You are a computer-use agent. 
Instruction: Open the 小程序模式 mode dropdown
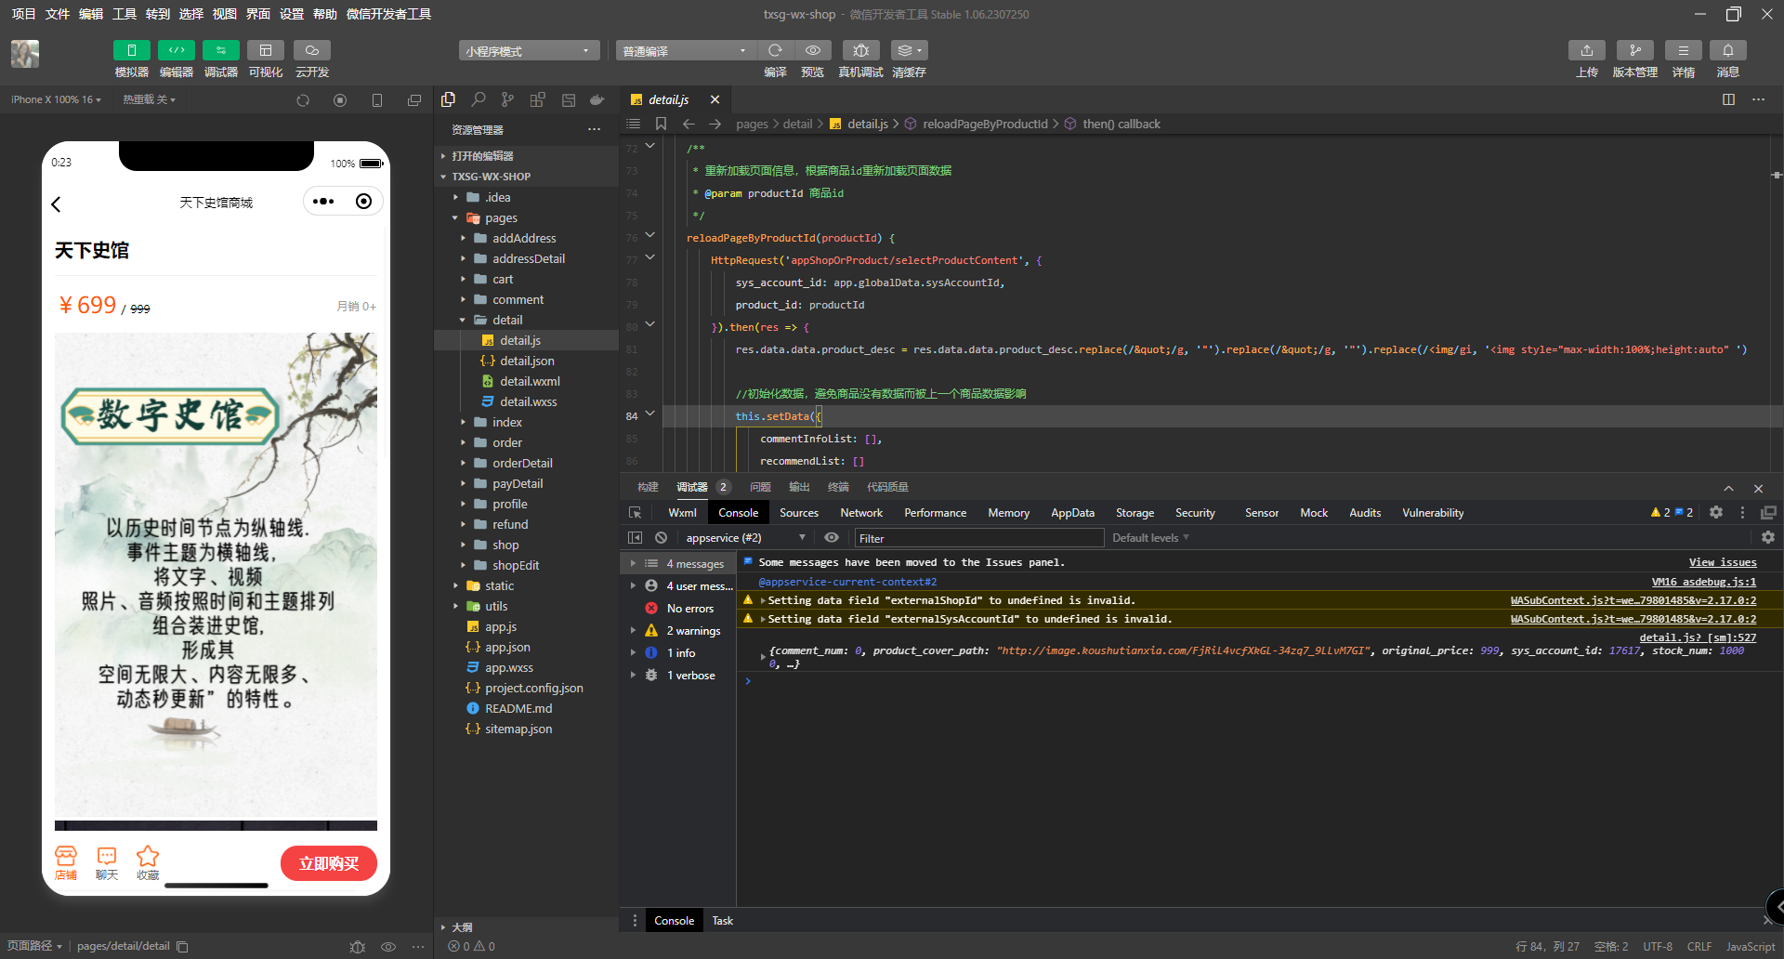click(x=529, y=51)
